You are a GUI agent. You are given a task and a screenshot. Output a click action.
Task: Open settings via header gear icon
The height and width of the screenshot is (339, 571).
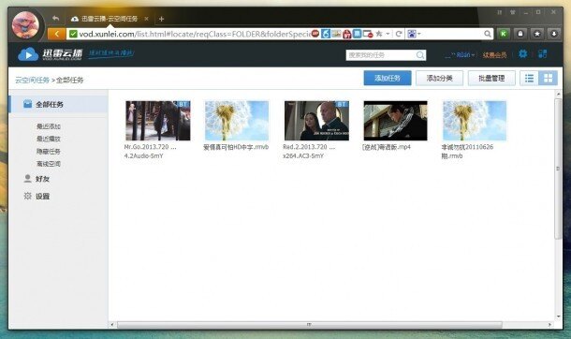tap(523, 54)
